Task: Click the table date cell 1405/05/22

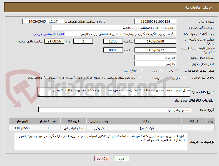Action: tap(22, 128)
